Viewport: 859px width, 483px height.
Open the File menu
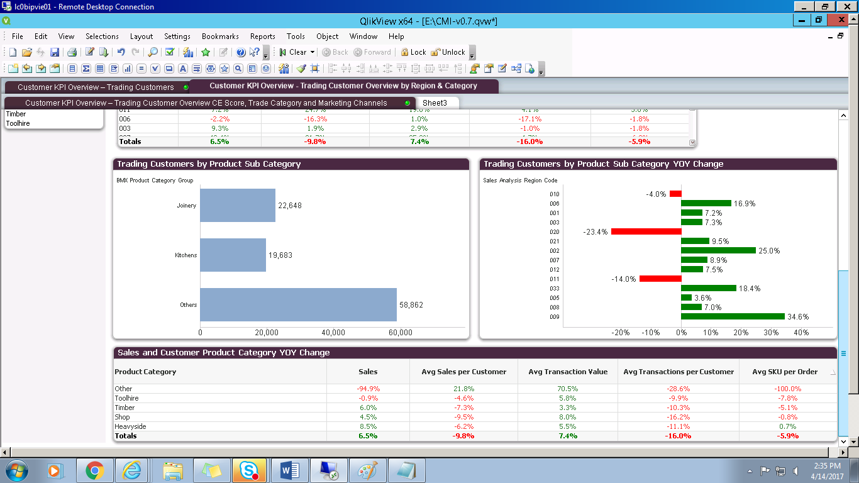pos(18,36)
